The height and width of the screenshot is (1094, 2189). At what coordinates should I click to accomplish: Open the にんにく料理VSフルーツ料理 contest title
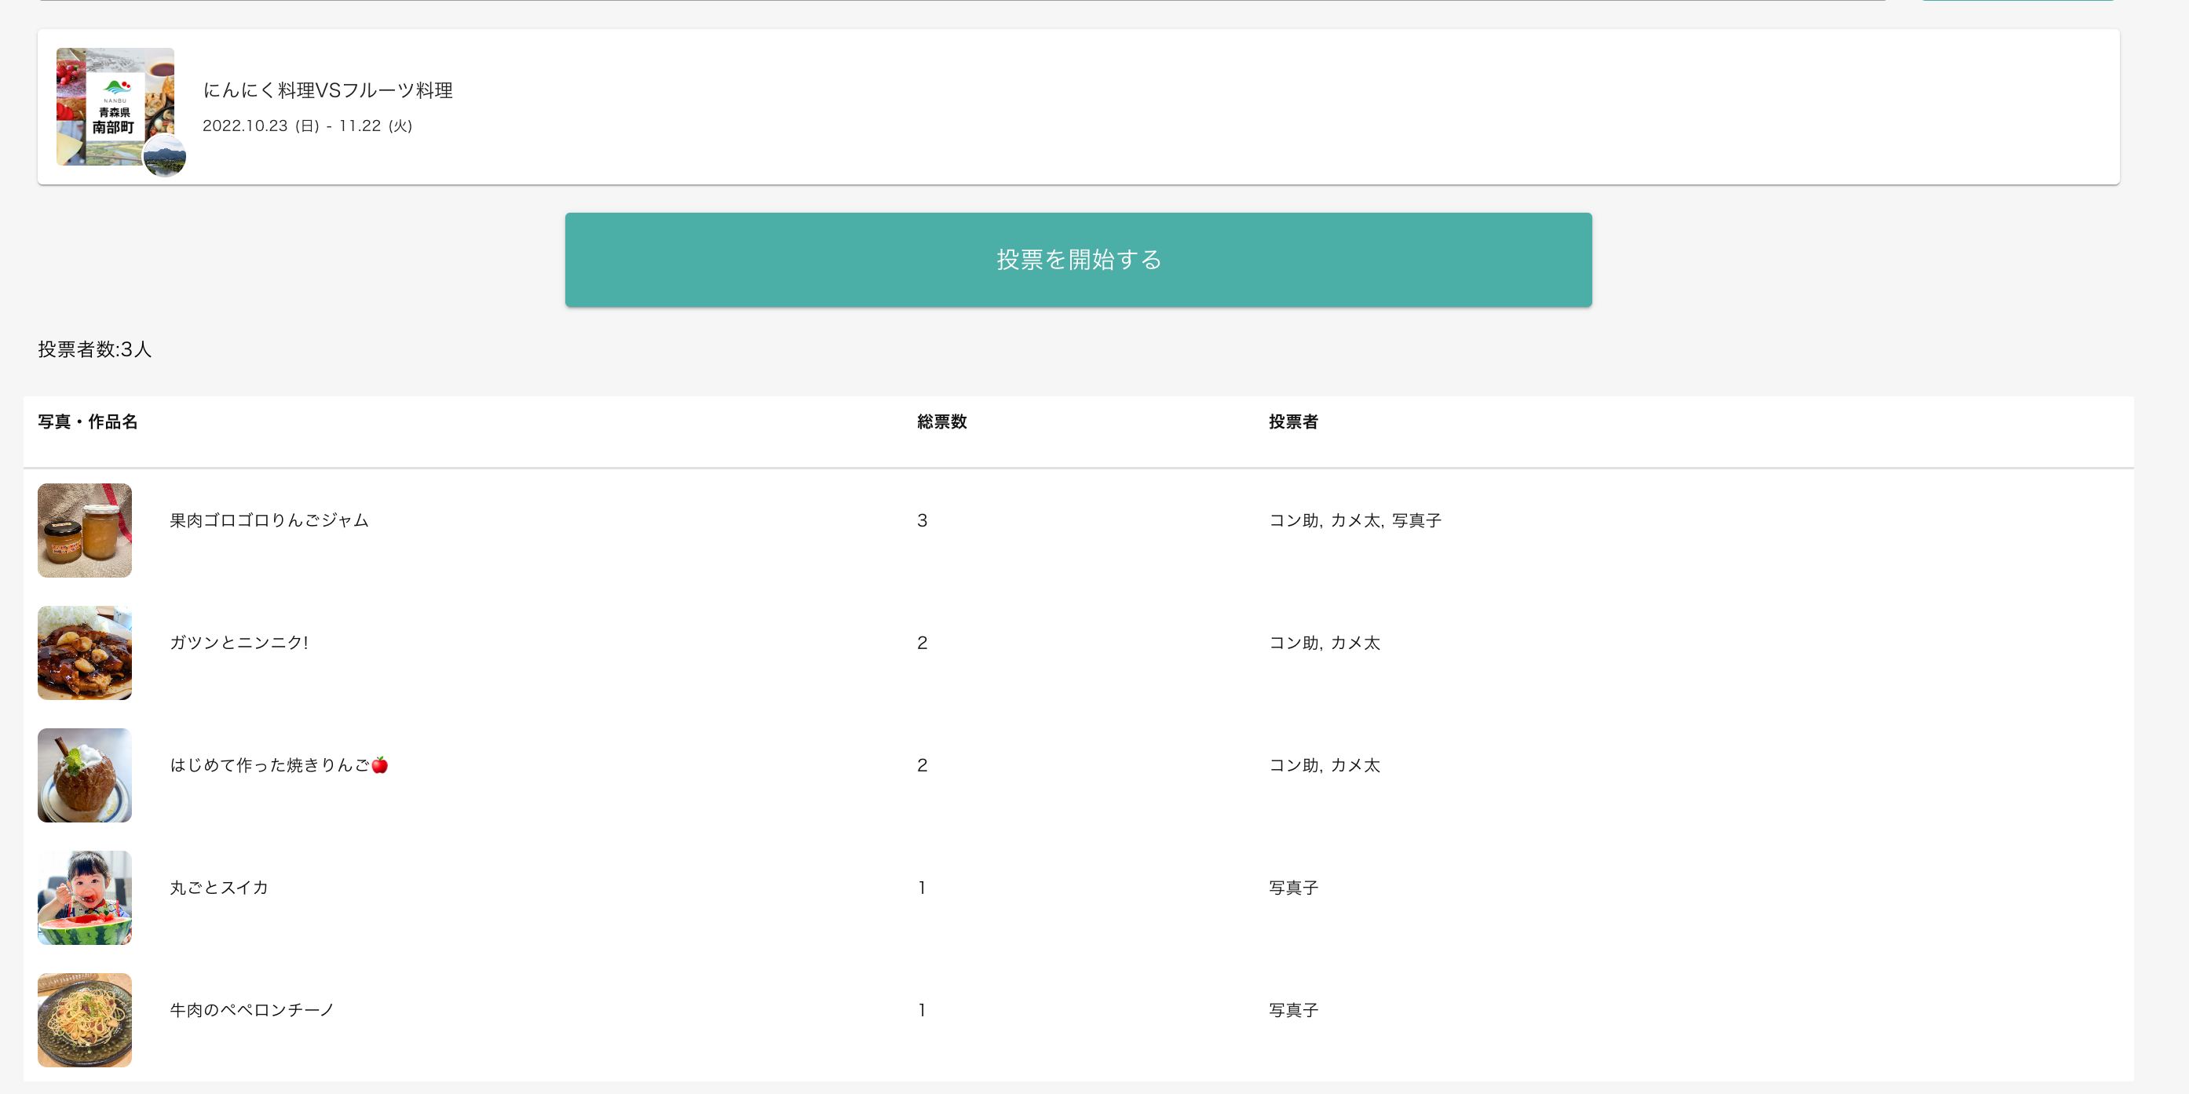(327, 90)
